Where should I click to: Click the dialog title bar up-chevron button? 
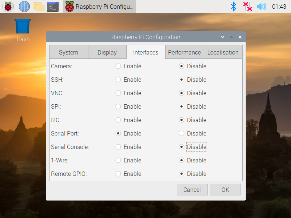click(231, 37)
